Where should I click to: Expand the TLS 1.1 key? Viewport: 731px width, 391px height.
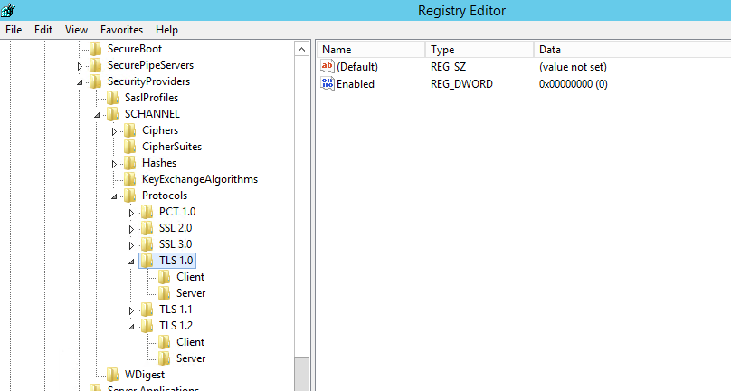(131, 311)
